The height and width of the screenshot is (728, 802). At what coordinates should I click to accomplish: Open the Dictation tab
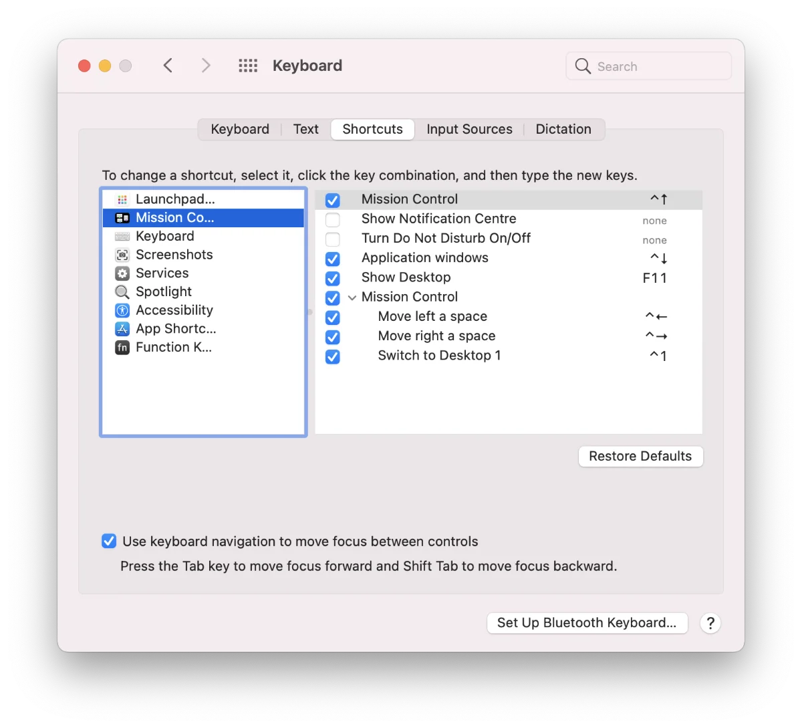tap(563, 129)
